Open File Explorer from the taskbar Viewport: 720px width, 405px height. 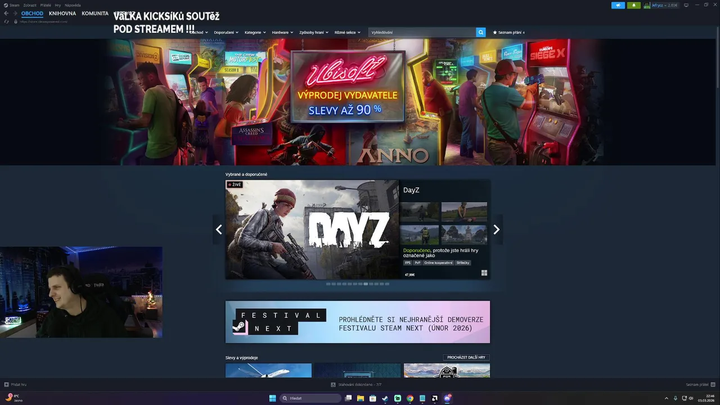pyautogui.click(x=361, y=398)
